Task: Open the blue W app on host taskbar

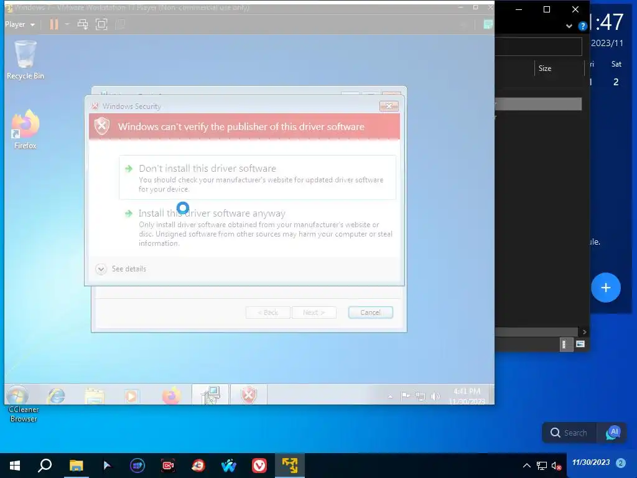Action: point(229,466)
